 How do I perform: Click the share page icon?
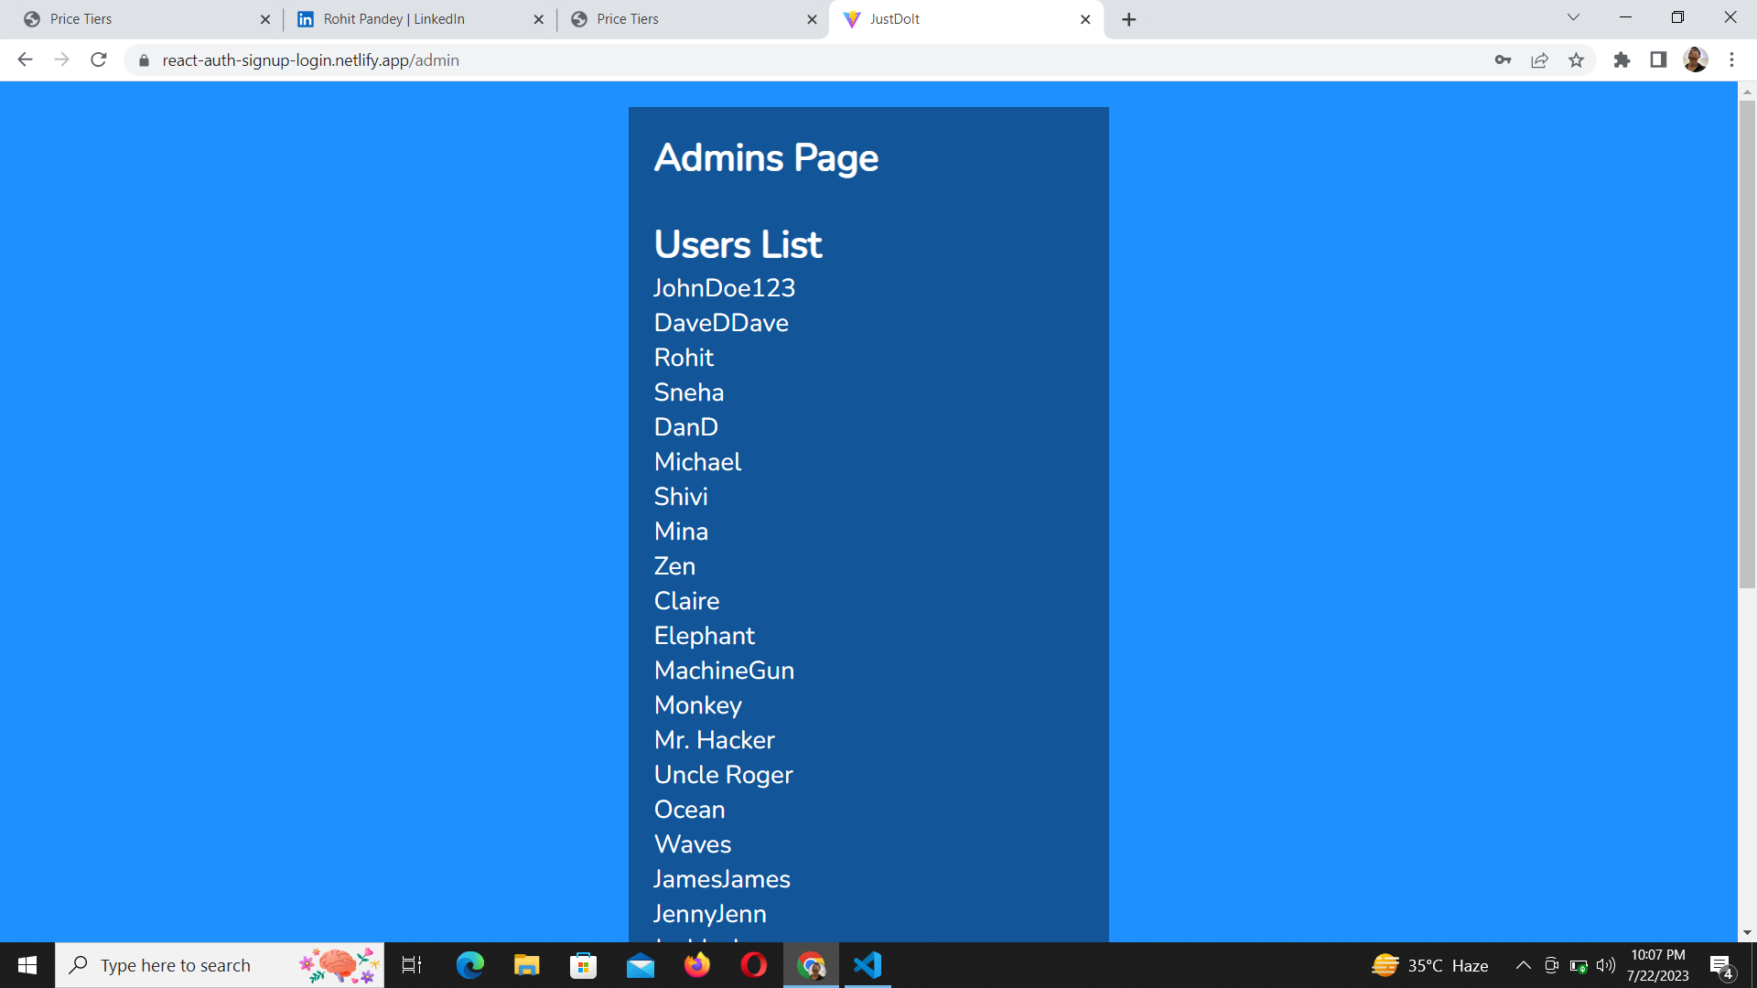coord(1539,60)
